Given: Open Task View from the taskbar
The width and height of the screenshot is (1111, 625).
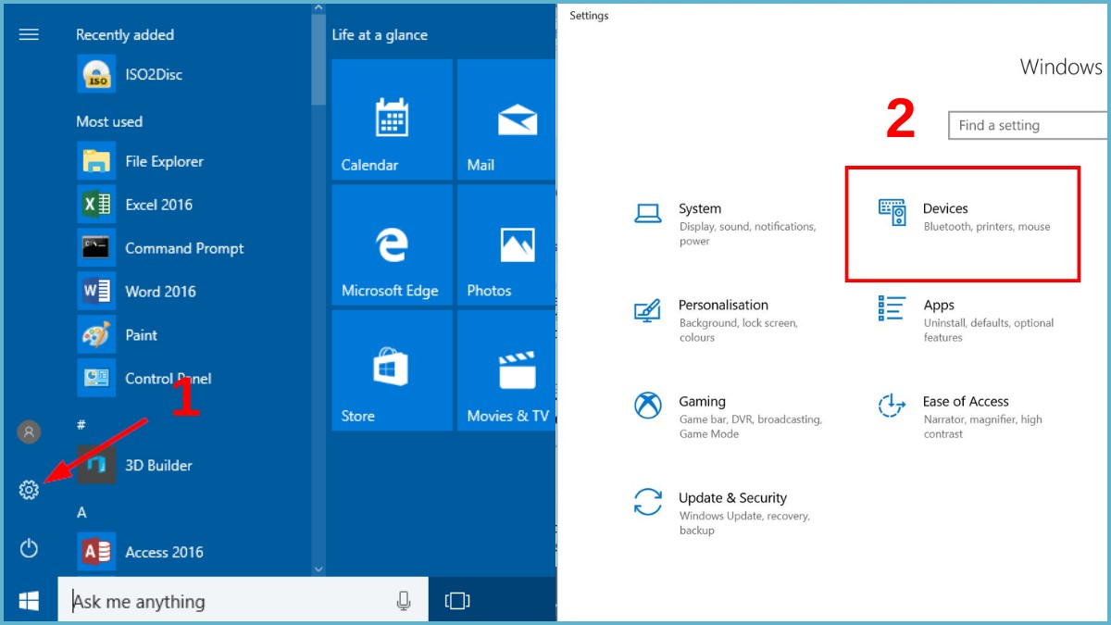Looking at the screenshot, I should click(x=457, y=601).
